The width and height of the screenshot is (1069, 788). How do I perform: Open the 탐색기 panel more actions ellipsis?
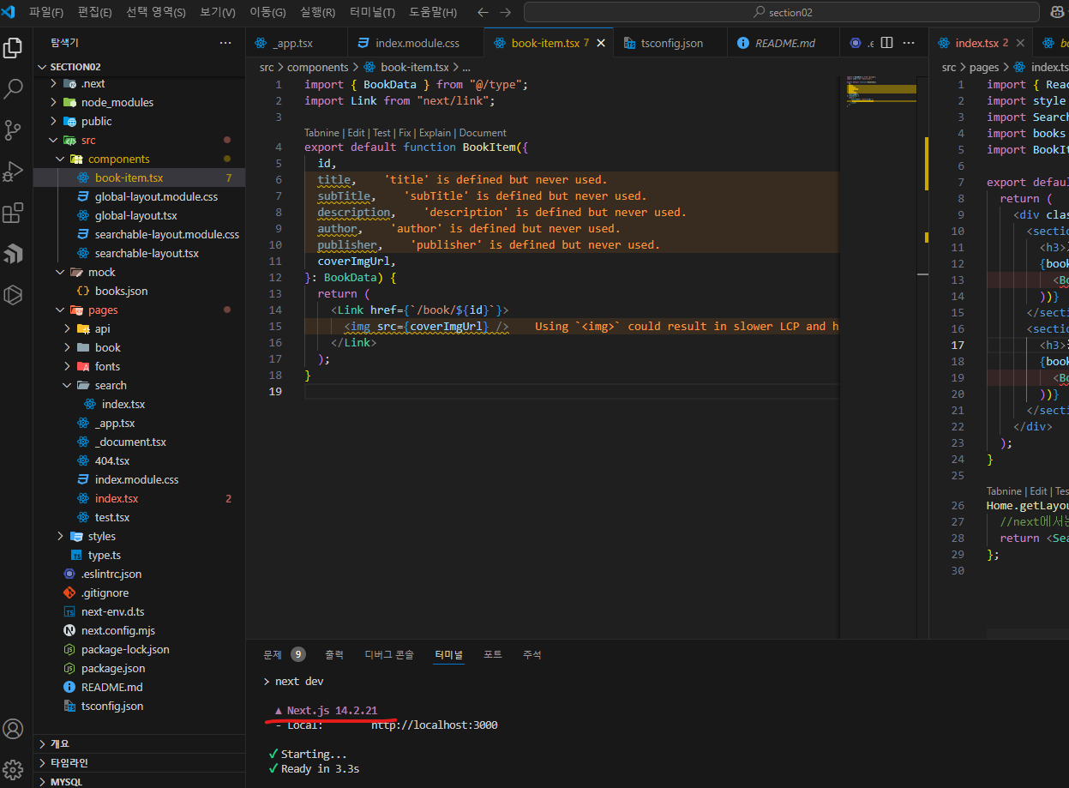[225, 43]
